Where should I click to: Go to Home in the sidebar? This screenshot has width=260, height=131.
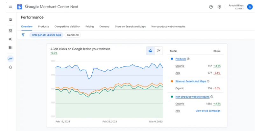pos(11,20)
